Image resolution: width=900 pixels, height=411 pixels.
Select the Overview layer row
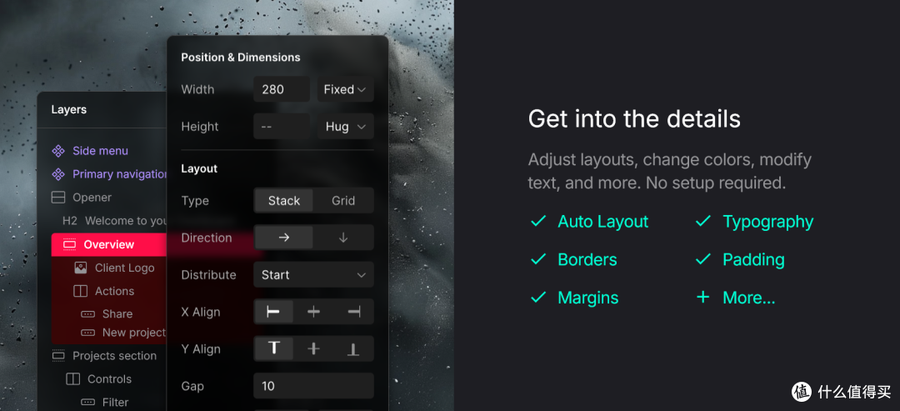click(109, 244)
